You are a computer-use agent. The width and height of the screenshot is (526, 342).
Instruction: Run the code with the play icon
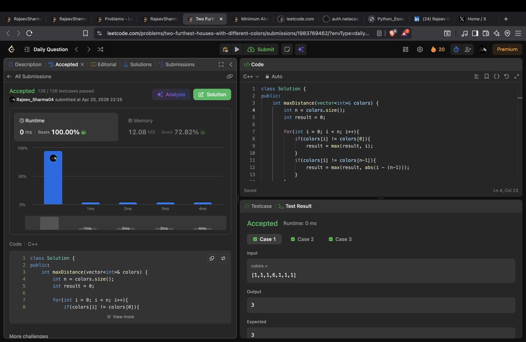(237, 49)
